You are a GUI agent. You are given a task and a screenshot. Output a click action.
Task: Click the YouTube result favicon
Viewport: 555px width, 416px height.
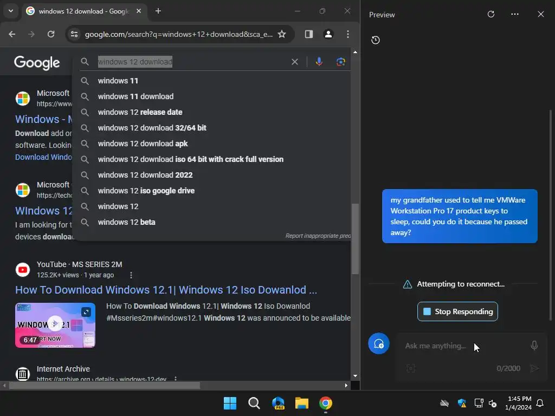[x=23, y=270]
